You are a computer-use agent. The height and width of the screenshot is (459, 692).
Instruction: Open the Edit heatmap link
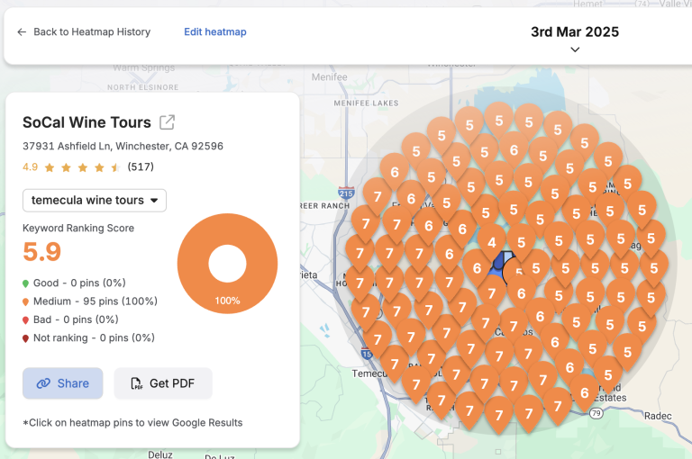(214, 32)
